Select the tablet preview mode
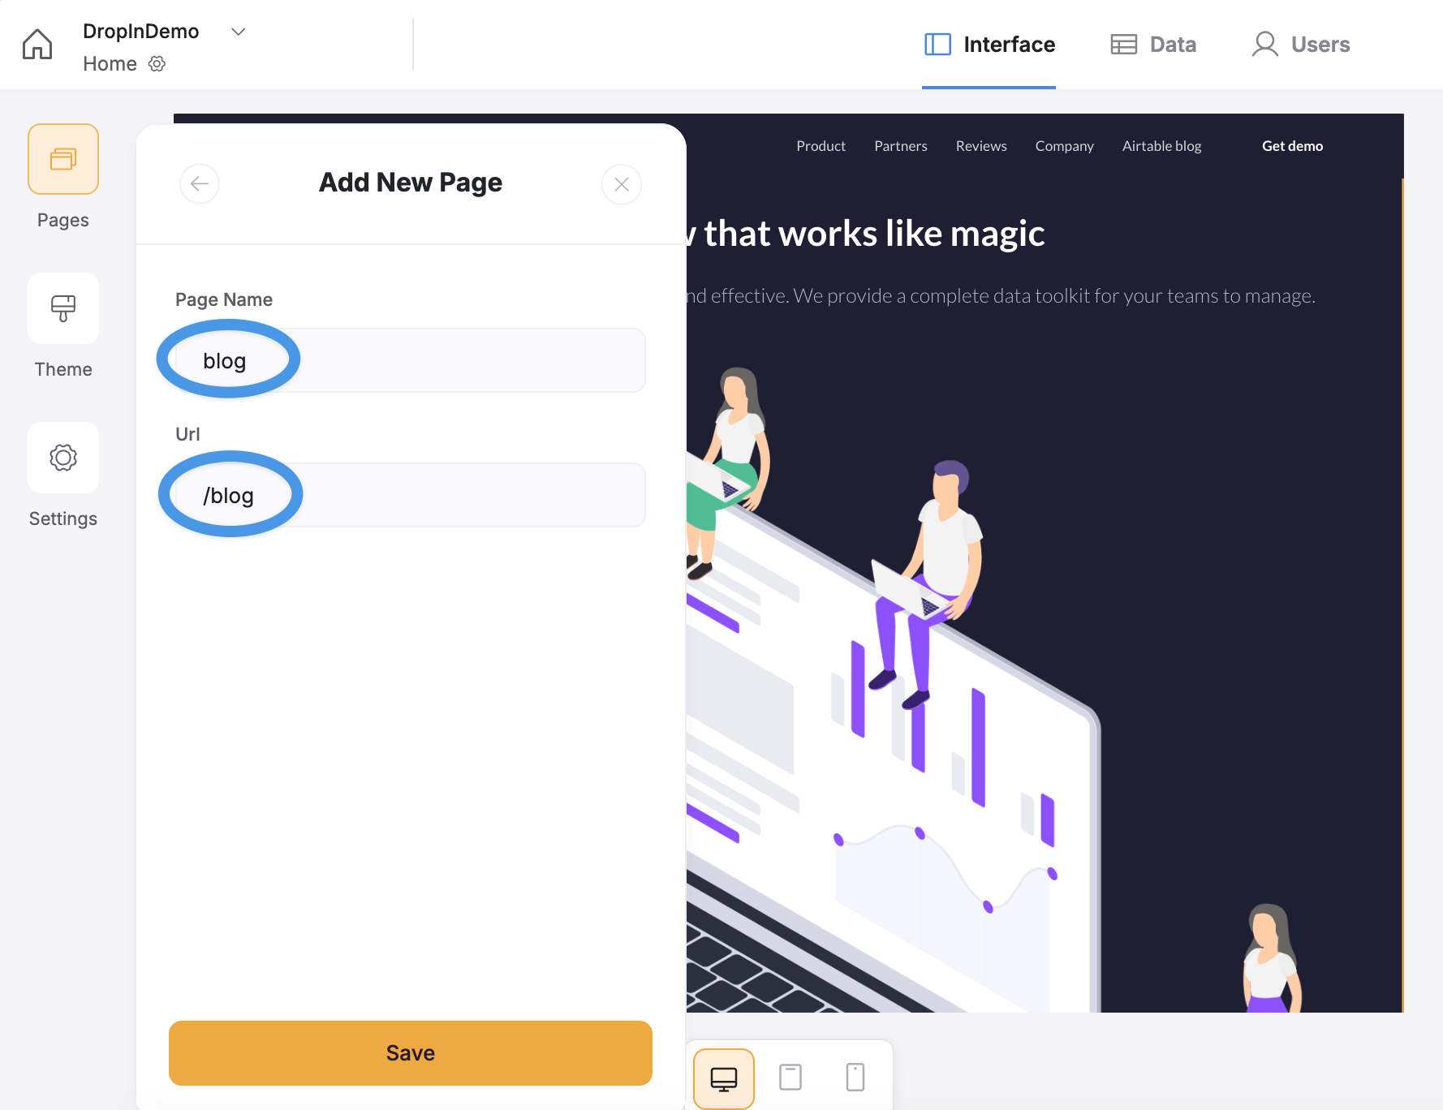 tap(790, 1078)
